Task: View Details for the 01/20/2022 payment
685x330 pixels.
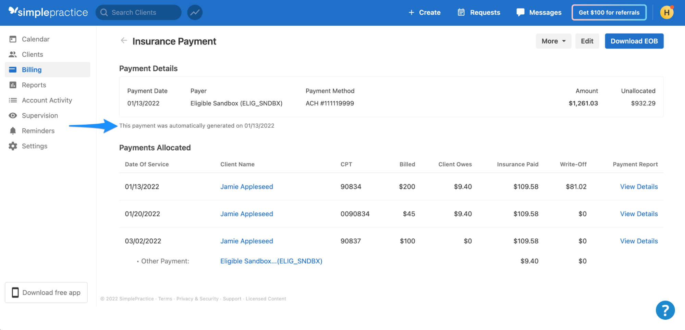Action: click(638, 214)
